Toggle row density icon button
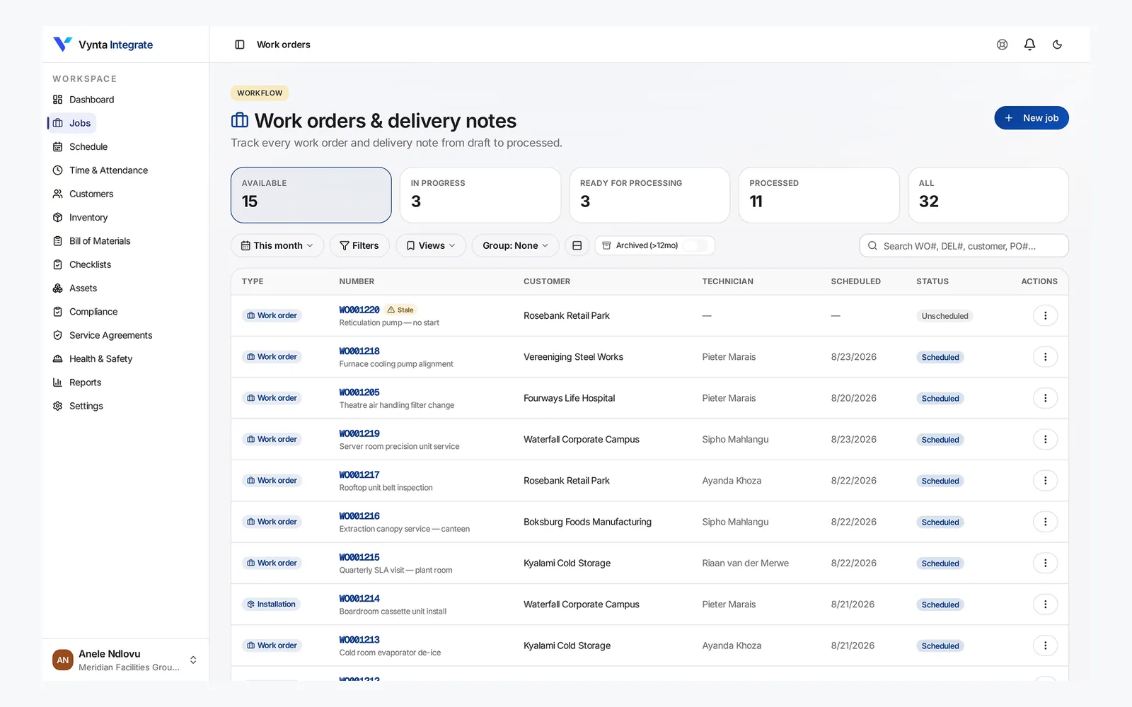Screen dimensions: 1132x707 click(577, 245)
